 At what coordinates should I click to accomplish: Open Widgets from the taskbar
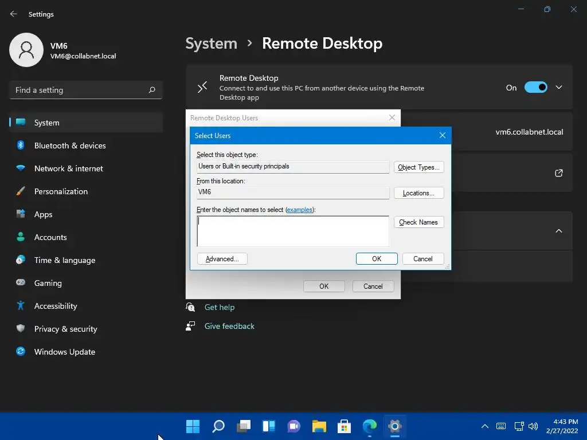click(x=269, y=426)
